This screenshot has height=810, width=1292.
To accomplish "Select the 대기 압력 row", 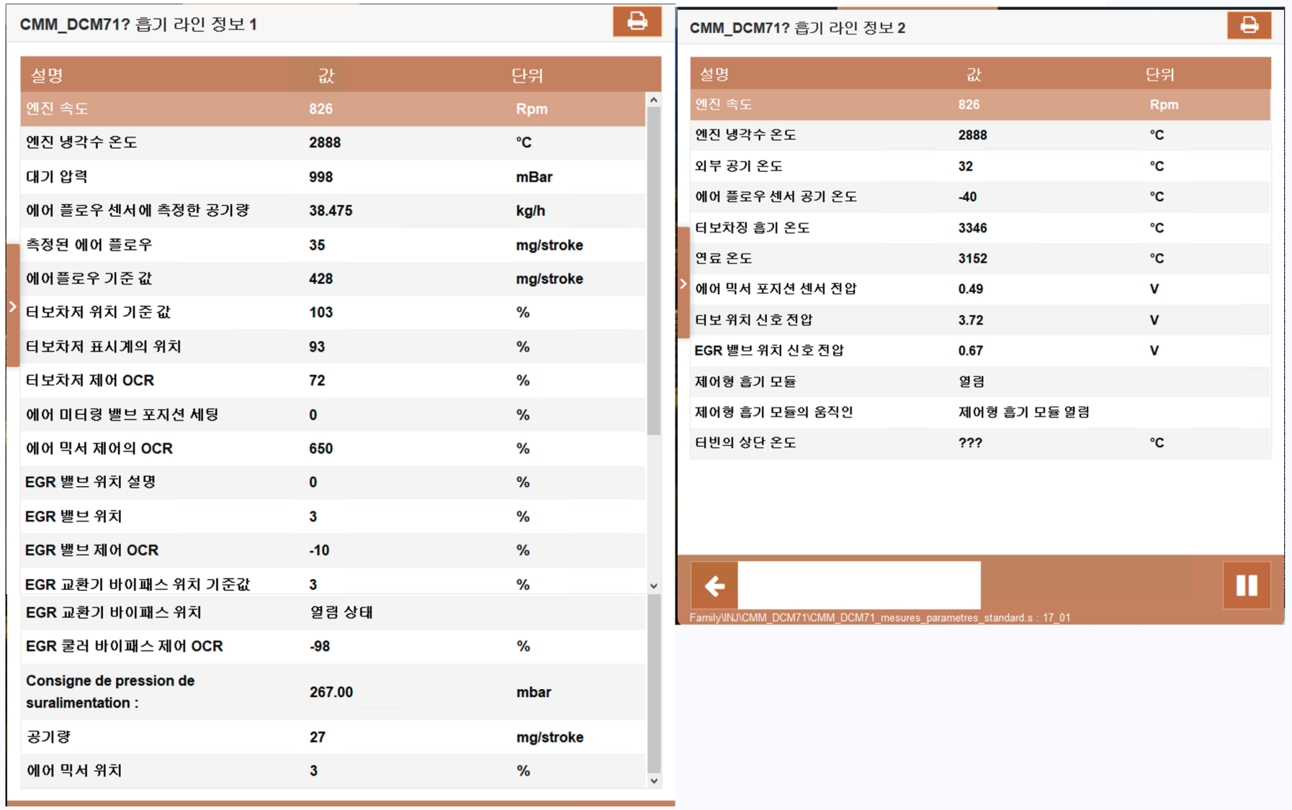I will pos(333,176).
